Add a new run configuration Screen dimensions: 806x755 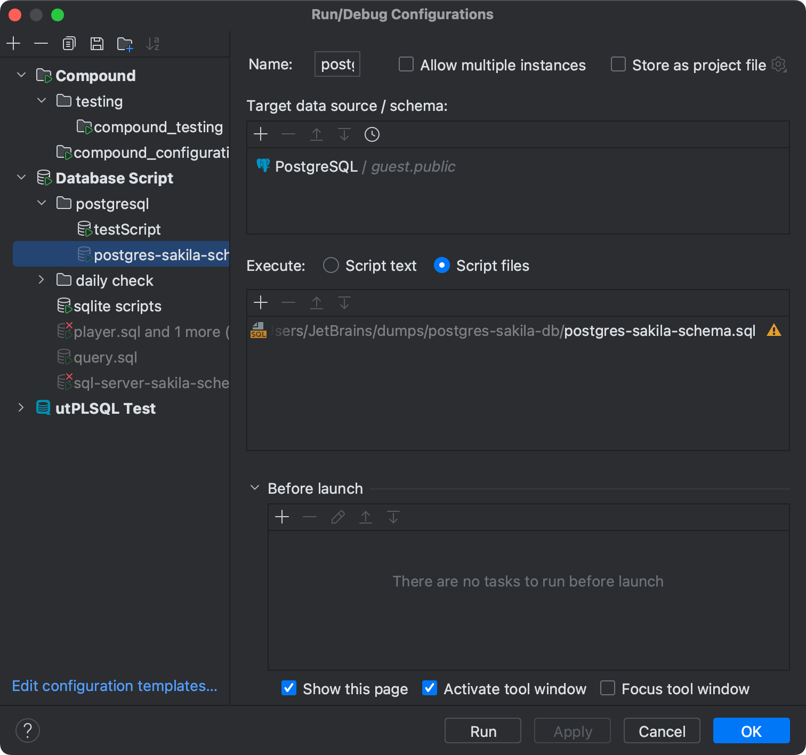(13, 43)
